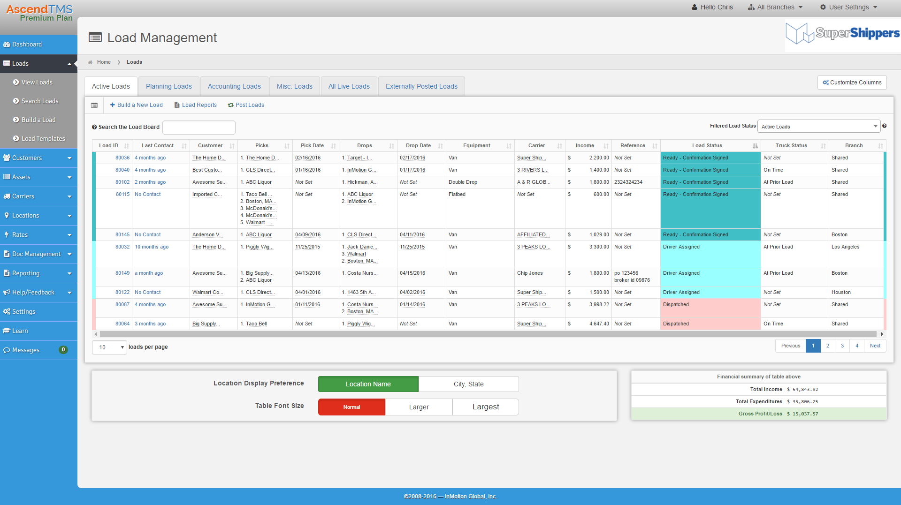
Task: Toggle the Income column sort arrows
Action: pyautogui.click(x=605, y=145)
